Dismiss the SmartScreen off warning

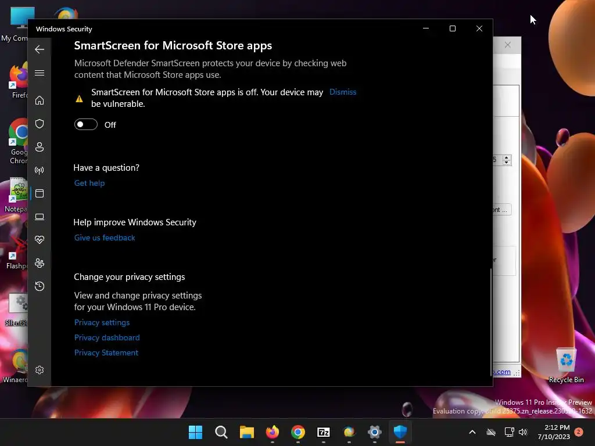343,92
